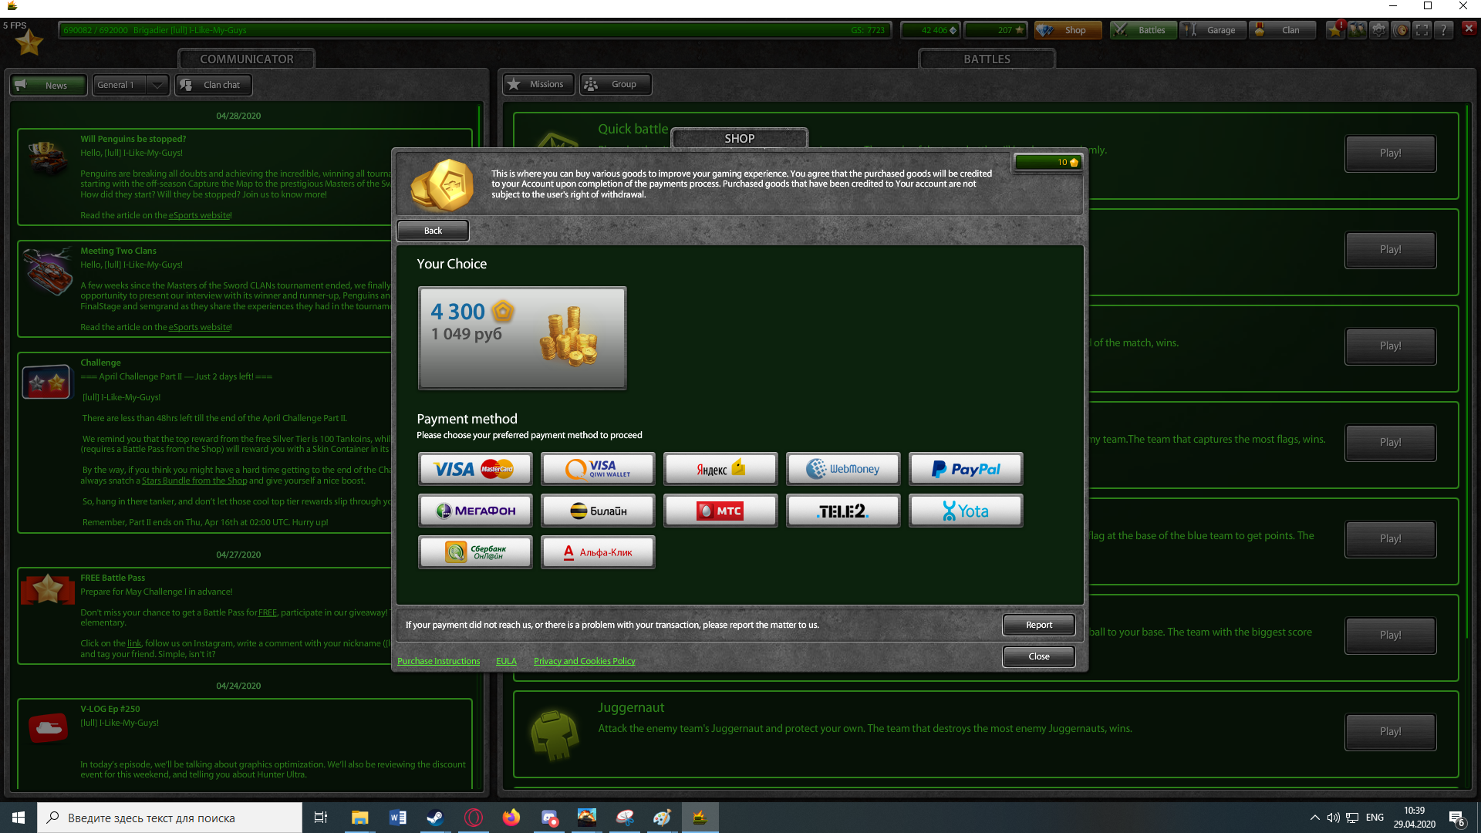
Task: Open Firefox from the taskbar
Action: (x=511, y=818)
